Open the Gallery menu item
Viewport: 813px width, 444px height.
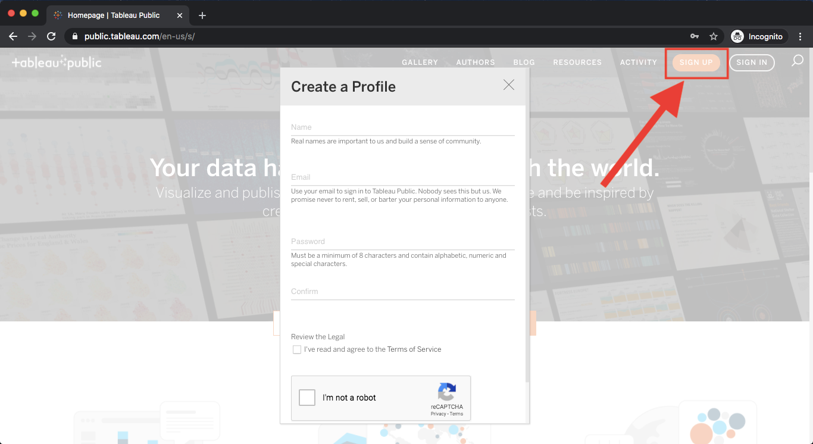420,62
